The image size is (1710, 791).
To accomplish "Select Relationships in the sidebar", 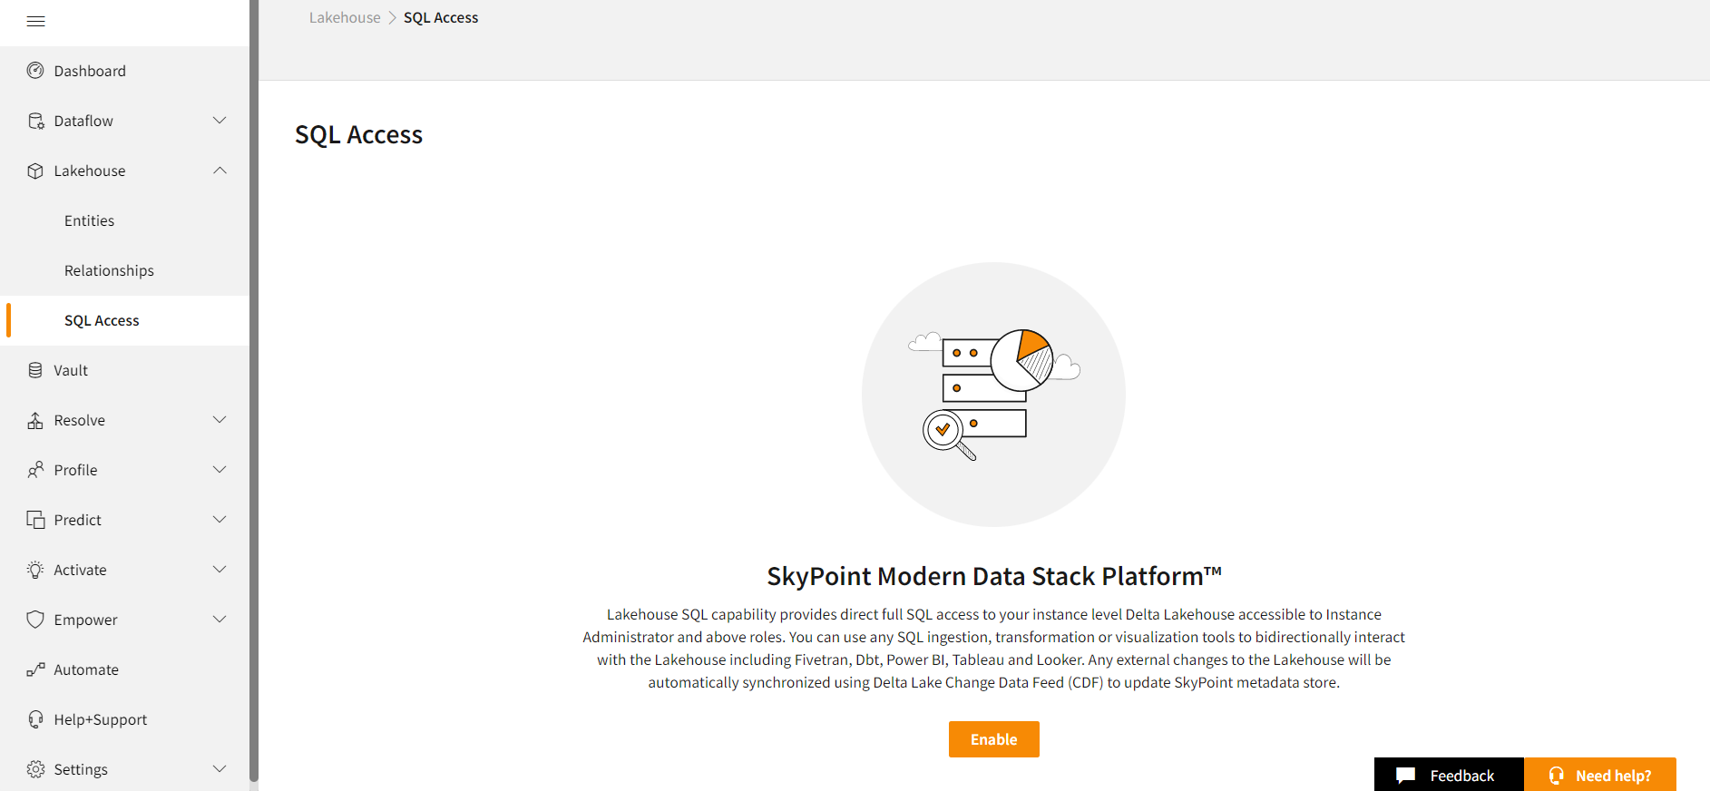I will [x=109, y=270].
